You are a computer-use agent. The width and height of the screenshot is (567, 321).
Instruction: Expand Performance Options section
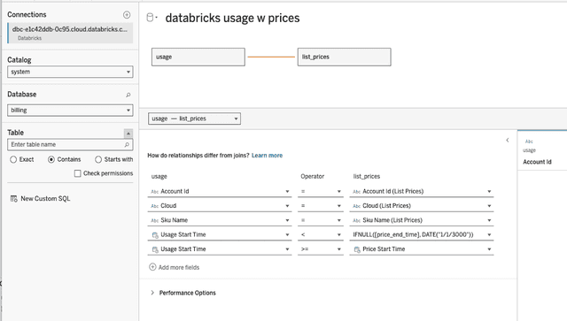[x=183, y=293]
